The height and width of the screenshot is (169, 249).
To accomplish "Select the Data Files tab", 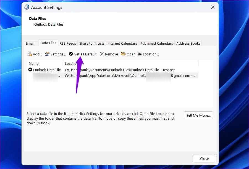I will tap(48, 43).
